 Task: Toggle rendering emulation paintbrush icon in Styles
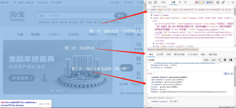click(x=225, y=60)
